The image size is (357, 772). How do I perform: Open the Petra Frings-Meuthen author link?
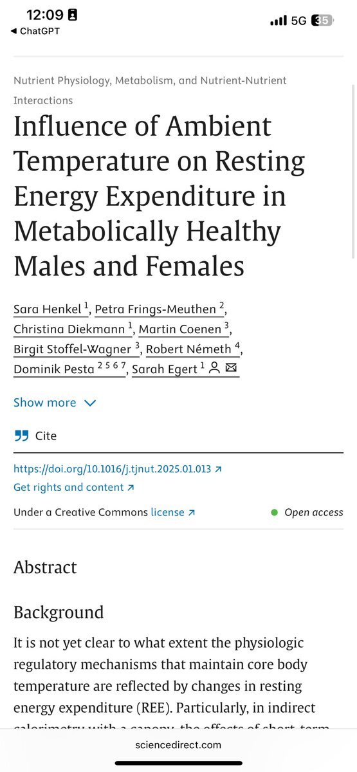click(159, 309)
